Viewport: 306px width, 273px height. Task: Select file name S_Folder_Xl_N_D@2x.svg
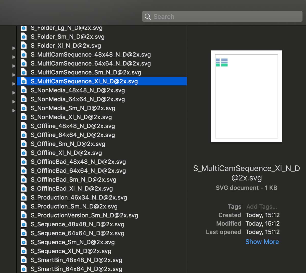click(x=66, y=46)
